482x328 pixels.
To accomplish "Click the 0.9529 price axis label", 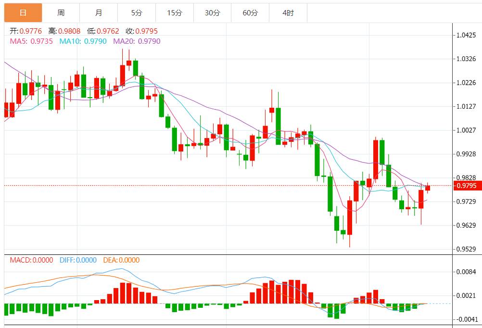I will click(466, 249).
